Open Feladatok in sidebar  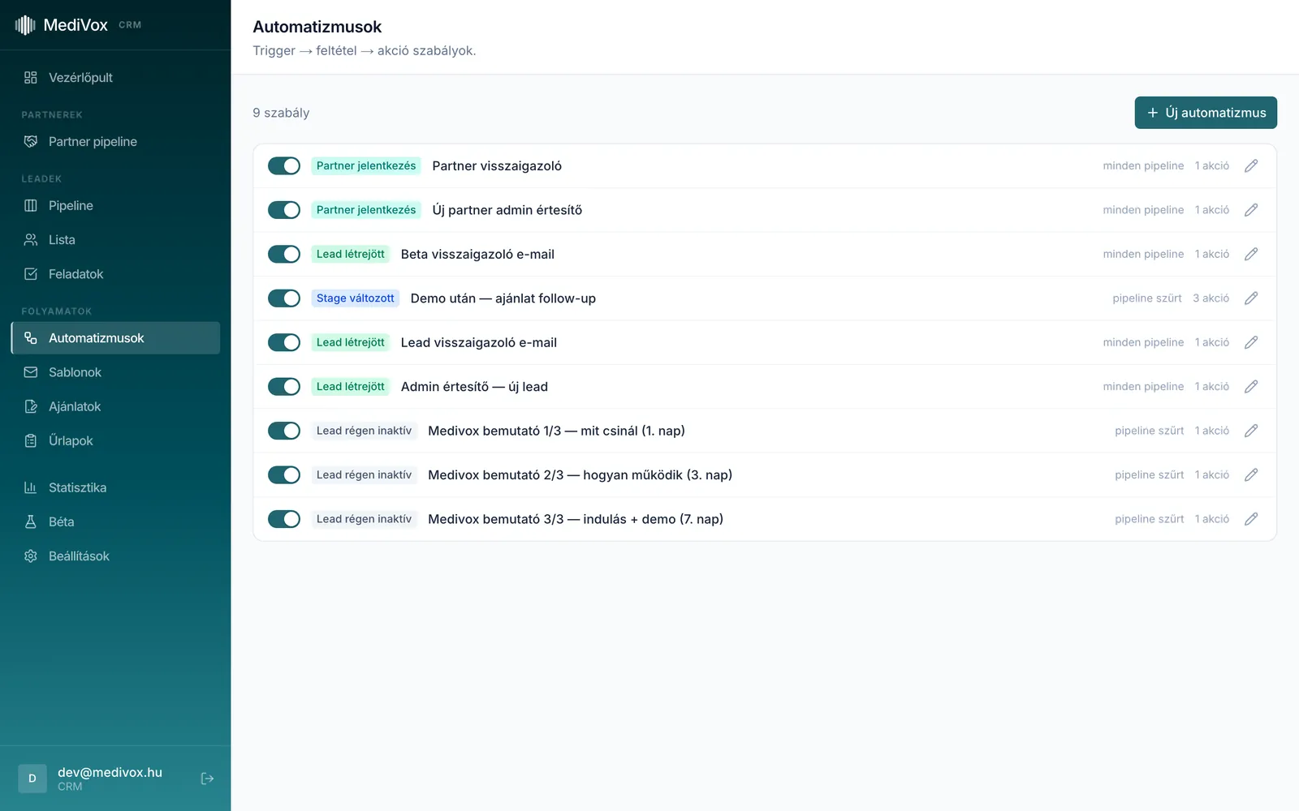click(115, 274)
